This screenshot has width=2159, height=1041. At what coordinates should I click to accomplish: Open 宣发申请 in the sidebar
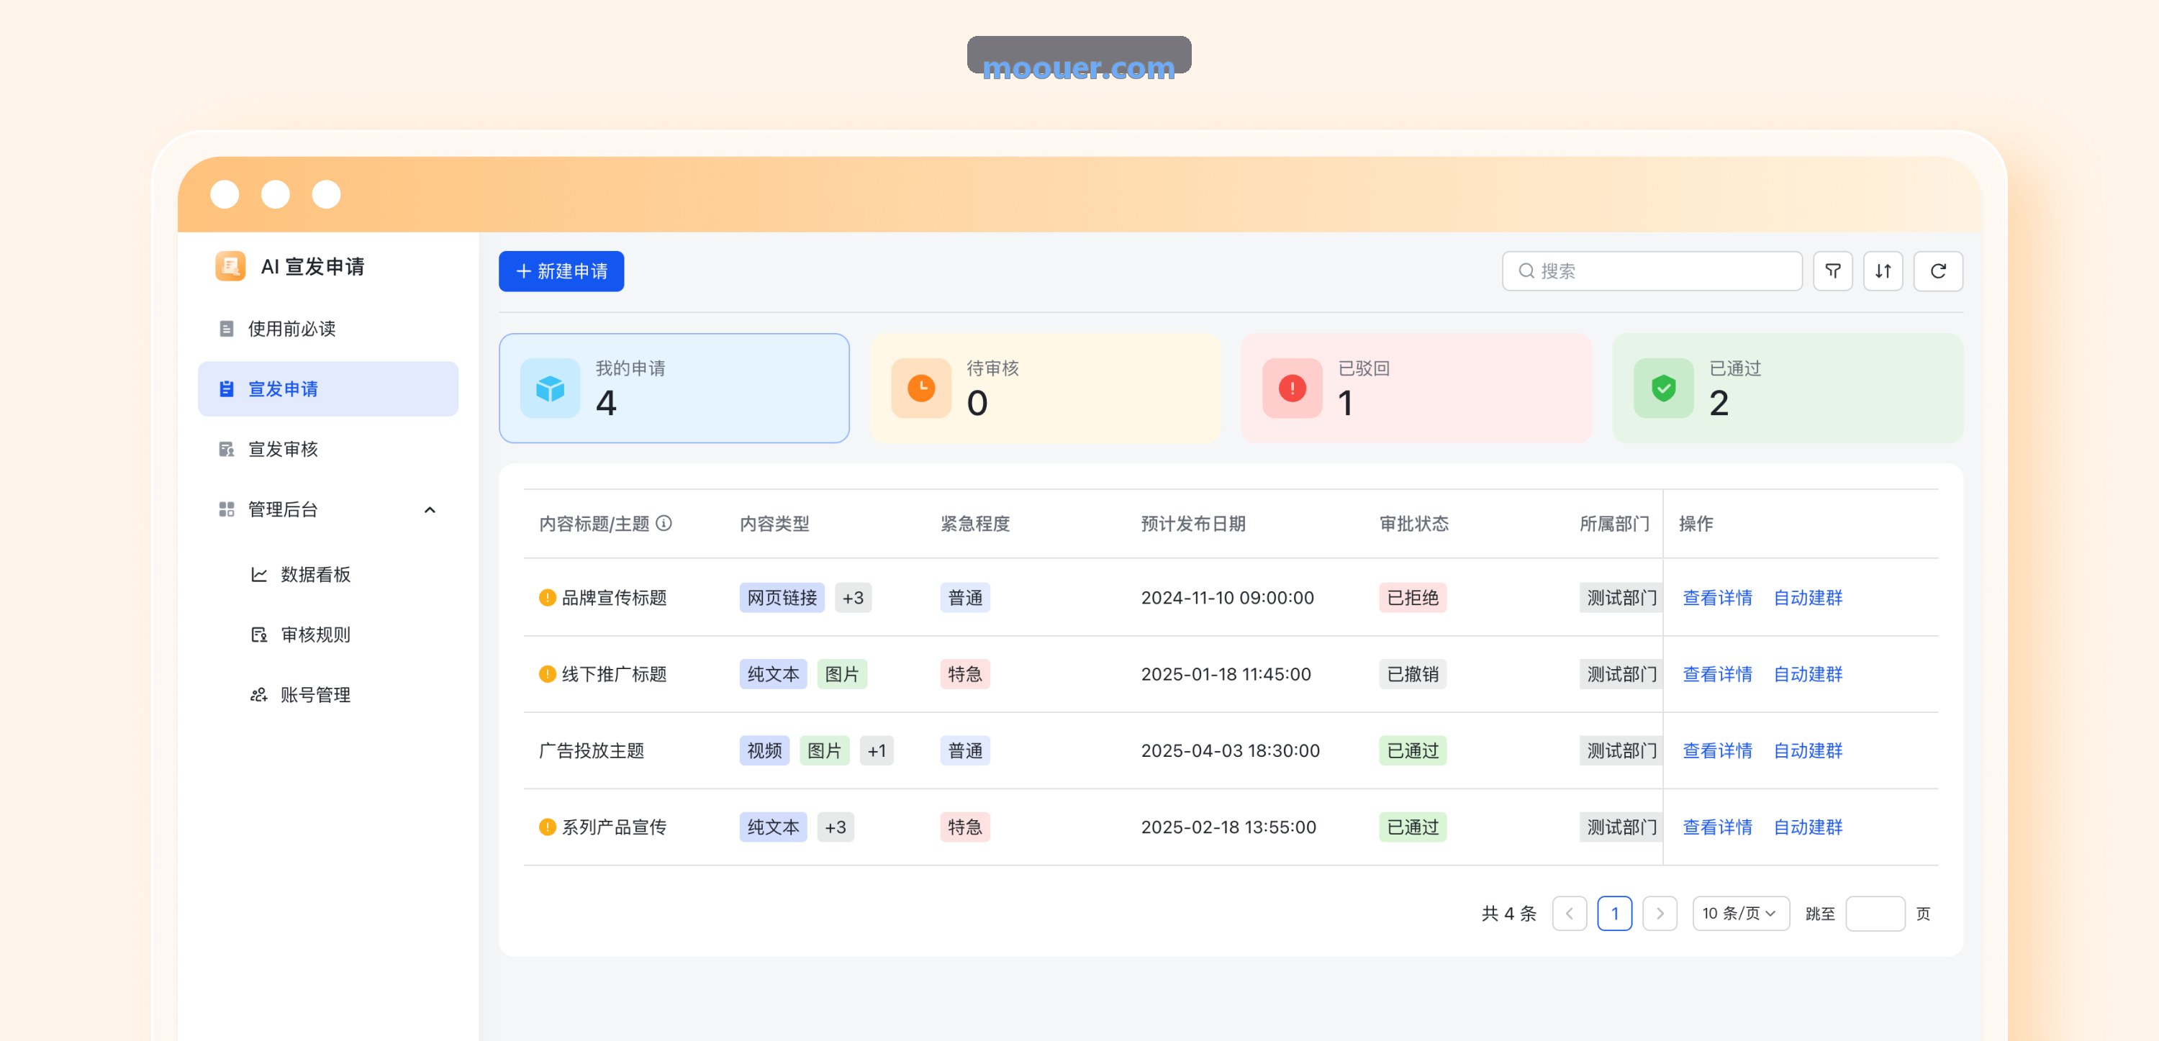tap(327, 389)
